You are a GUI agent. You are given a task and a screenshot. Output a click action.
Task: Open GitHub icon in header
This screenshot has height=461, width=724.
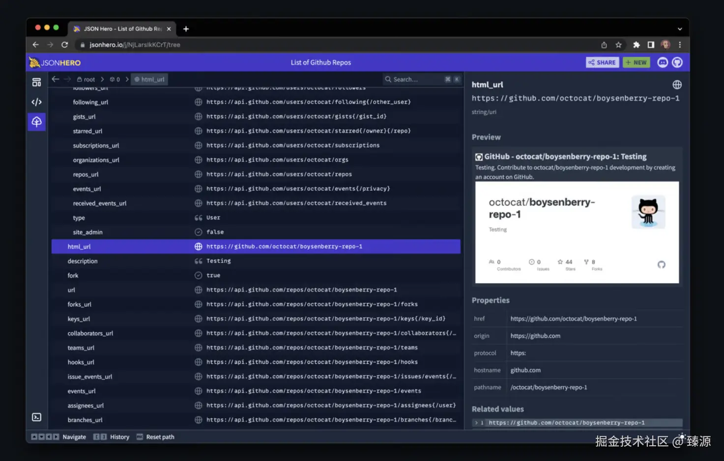pos(677,62)
